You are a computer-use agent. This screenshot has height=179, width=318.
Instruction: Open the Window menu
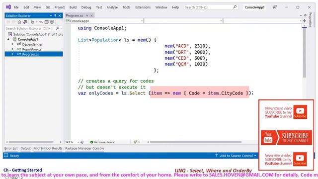pos(161,7)
